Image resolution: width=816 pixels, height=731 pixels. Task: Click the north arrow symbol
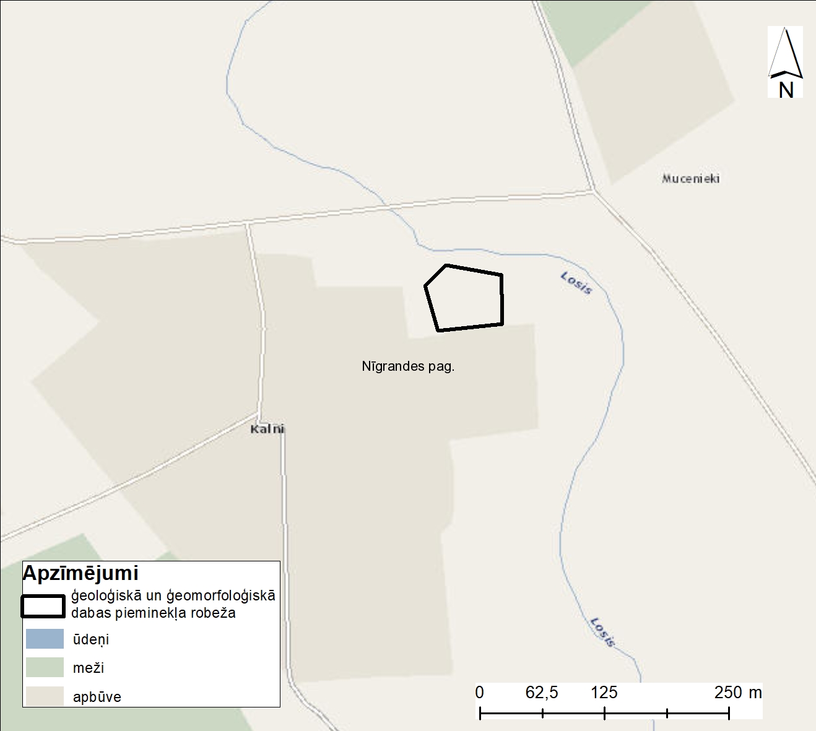point(785,62)
